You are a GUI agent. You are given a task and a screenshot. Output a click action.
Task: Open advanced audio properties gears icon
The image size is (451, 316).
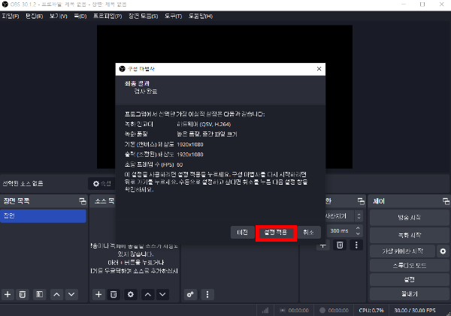point(190,294)
